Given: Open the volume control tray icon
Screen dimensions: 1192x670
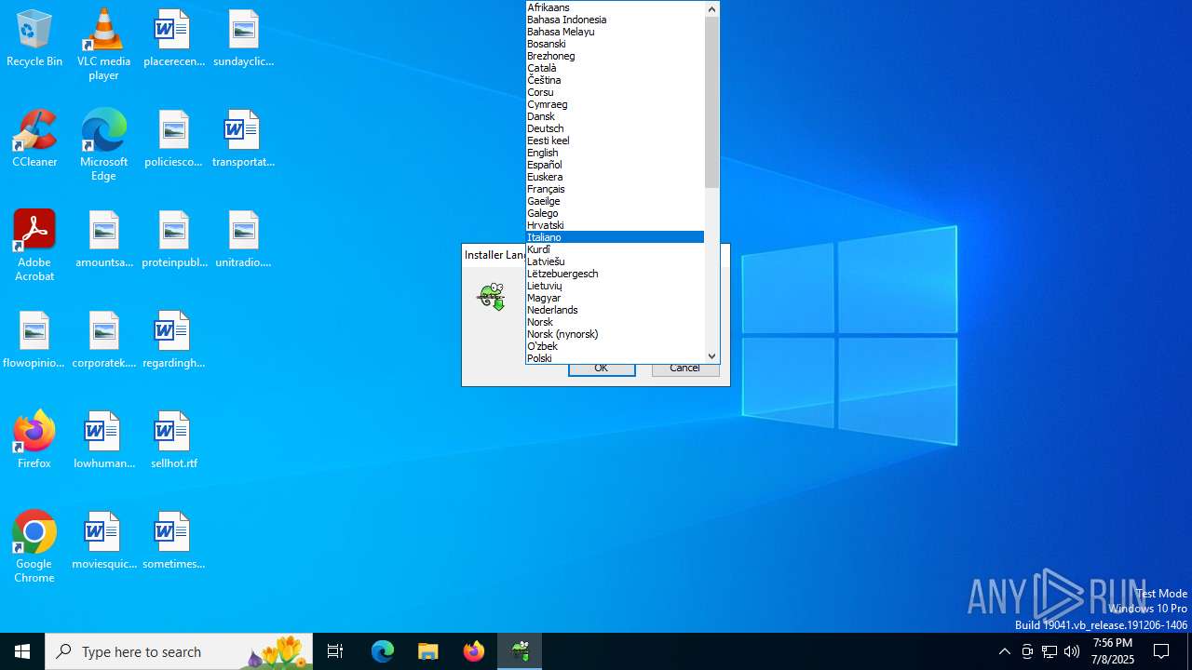Looking at the screenshot, I should [x=1072, y=651].
